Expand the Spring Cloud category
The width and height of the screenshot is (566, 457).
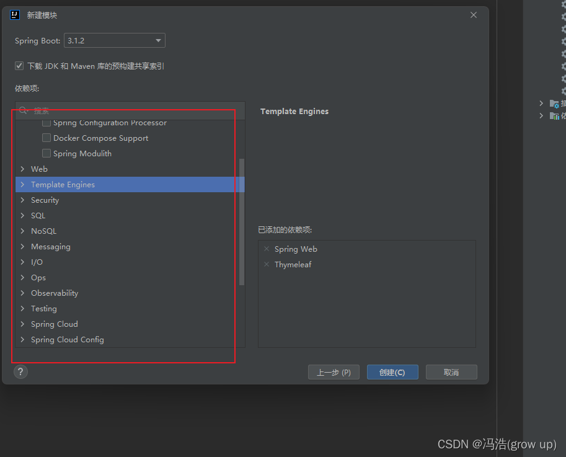tap(22, 324)
